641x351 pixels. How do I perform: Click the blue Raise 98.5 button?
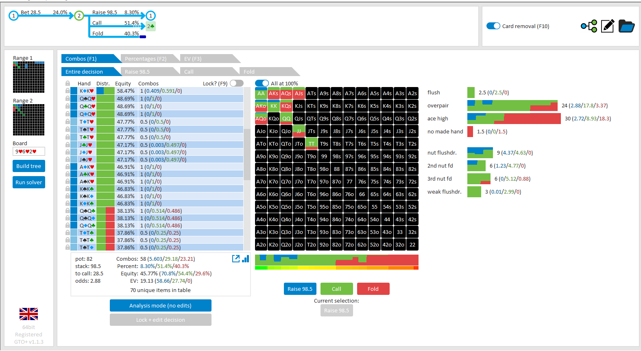(300, 289)
